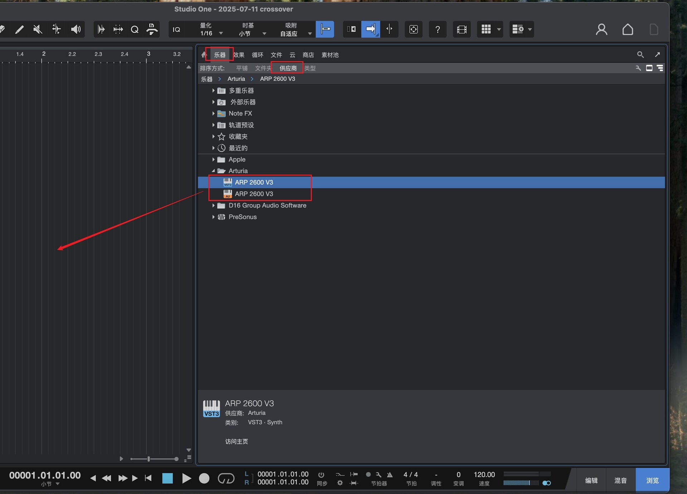
Task: Expand the 多重乐器 folder
Action: tap(213, 90)
